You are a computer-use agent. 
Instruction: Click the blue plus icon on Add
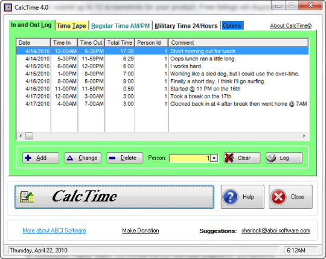[28, 158]
